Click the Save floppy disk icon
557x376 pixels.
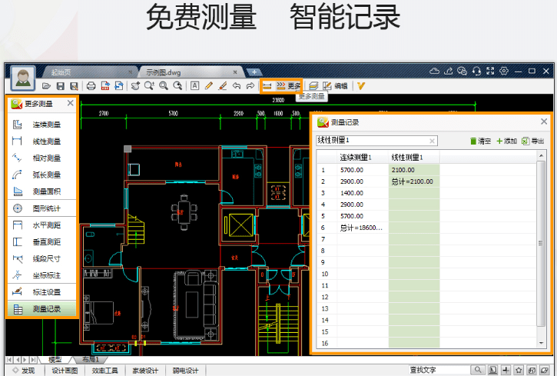coord(61,86)
